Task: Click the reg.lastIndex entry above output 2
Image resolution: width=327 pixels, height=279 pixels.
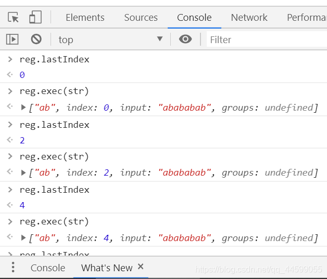Action: [55, 125]
